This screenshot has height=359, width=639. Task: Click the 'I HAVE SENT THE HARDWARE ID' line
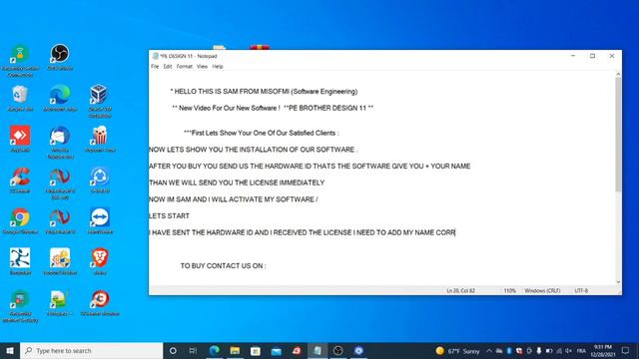(302, 232)
